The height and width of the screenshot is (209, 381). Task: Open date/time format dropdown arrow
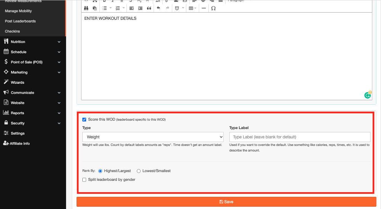coord(183,8)
